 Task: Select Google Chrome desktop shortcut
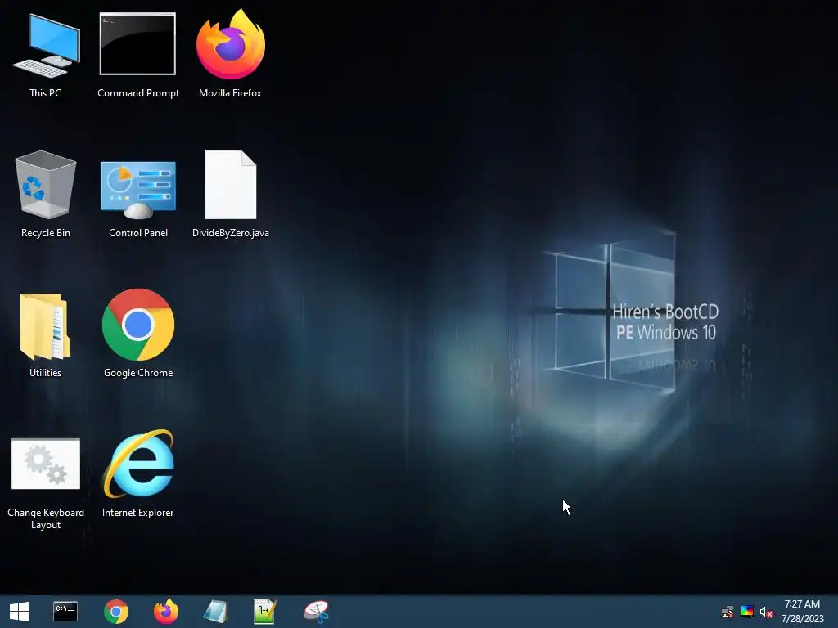(x=137, y=334)
